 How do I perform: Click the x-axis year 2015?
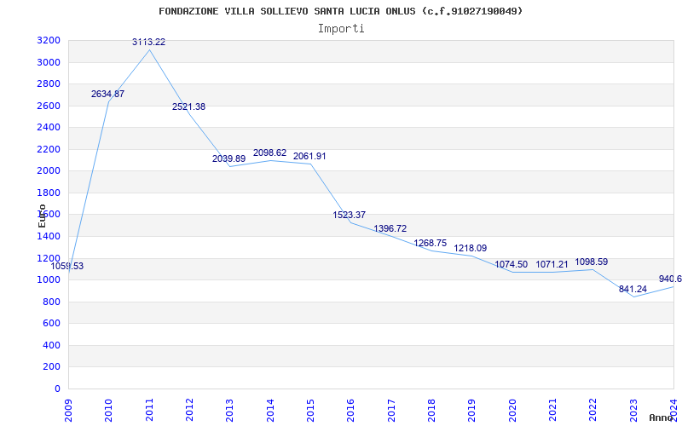coord(310,410)
